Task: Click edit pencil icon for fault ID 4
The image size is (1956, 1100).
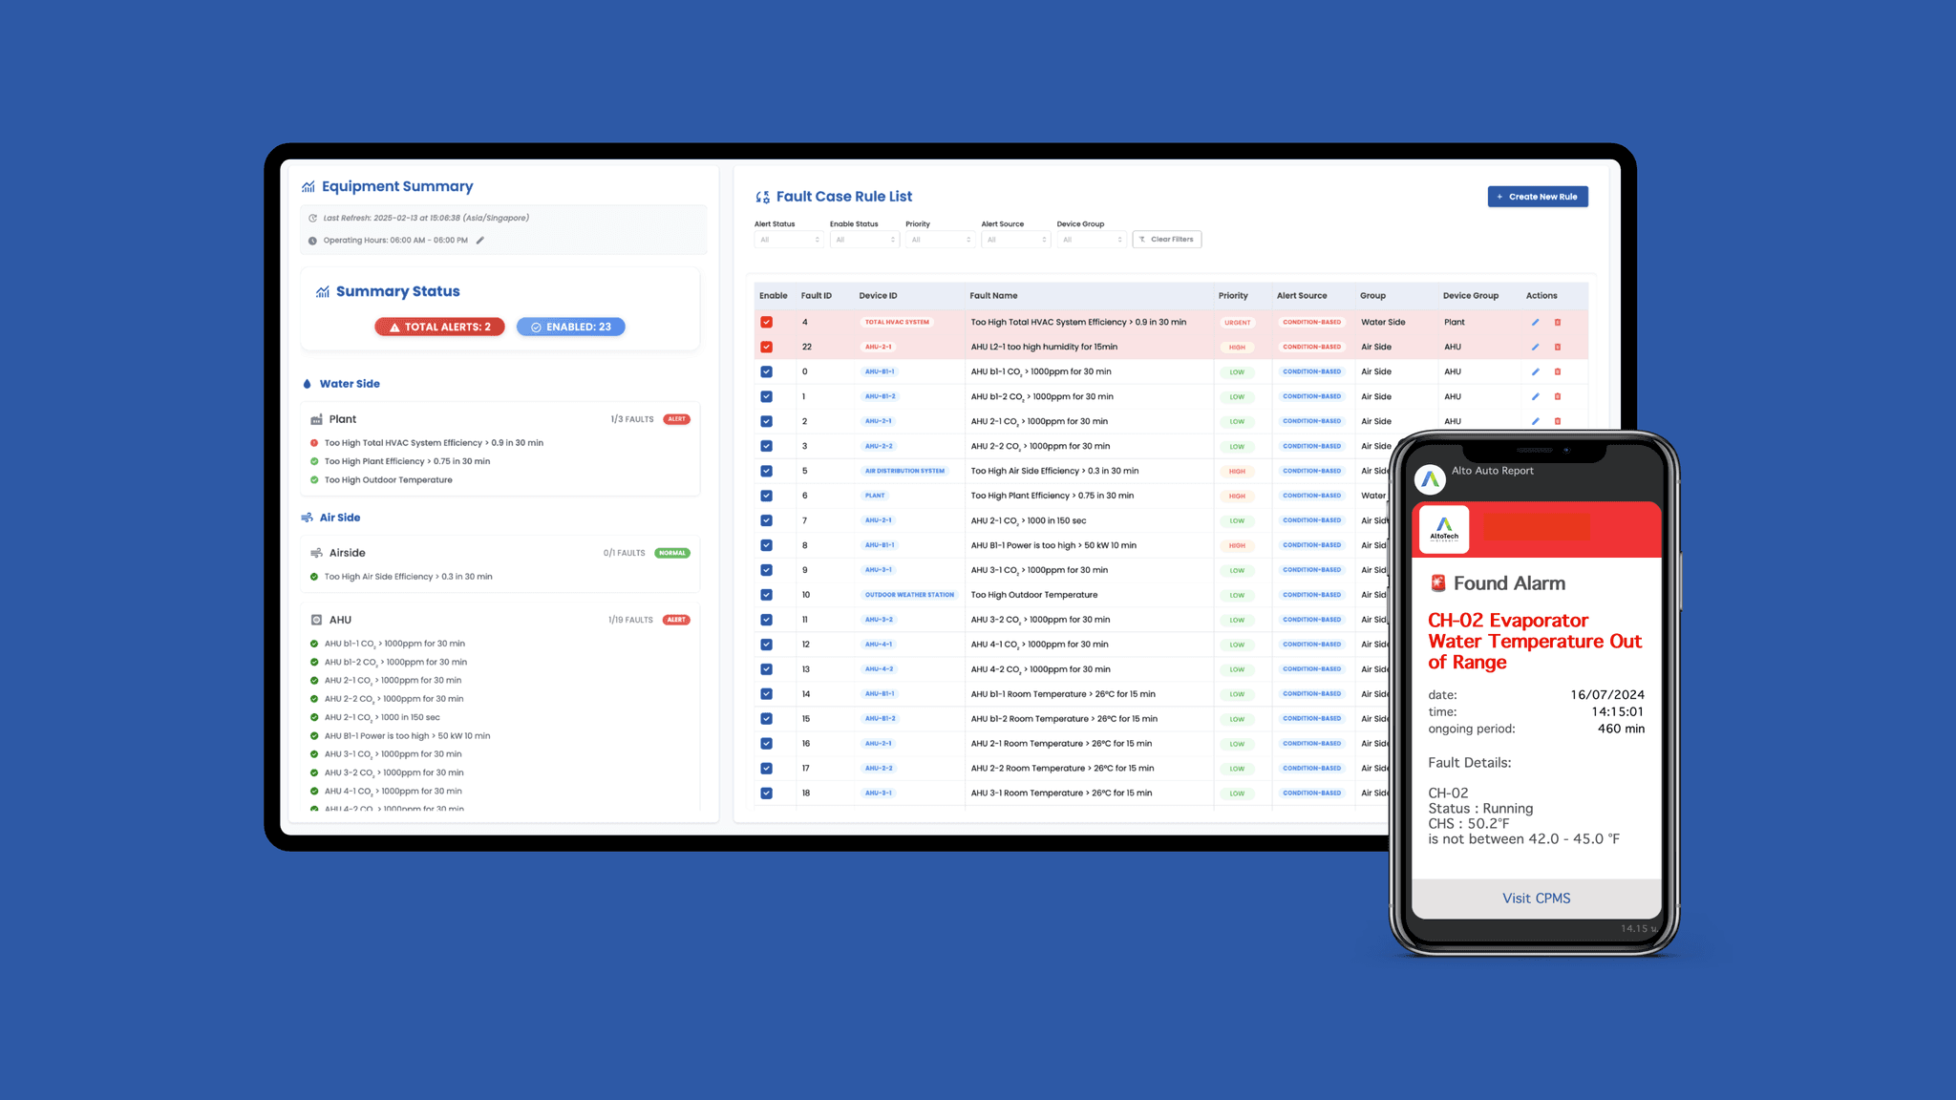Action: (1535, 323)
